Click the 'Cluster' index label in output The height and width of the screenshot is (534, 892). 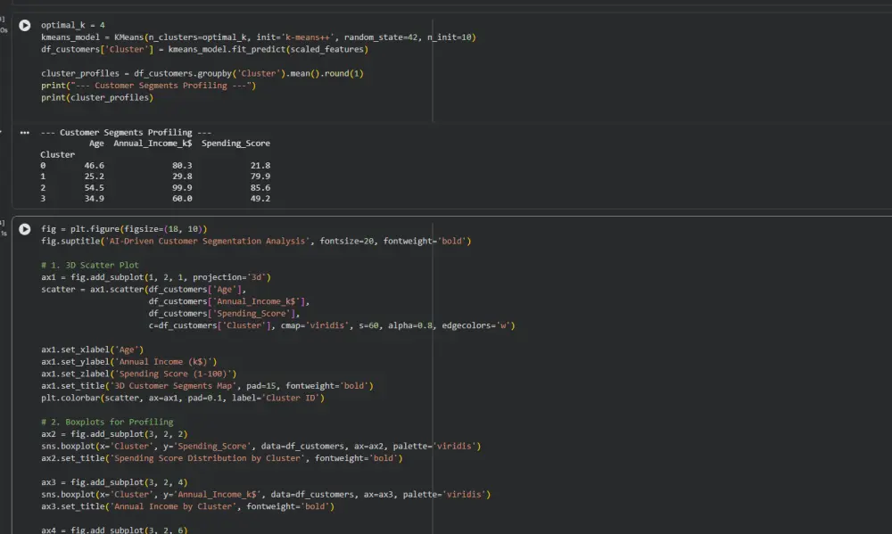57,155
